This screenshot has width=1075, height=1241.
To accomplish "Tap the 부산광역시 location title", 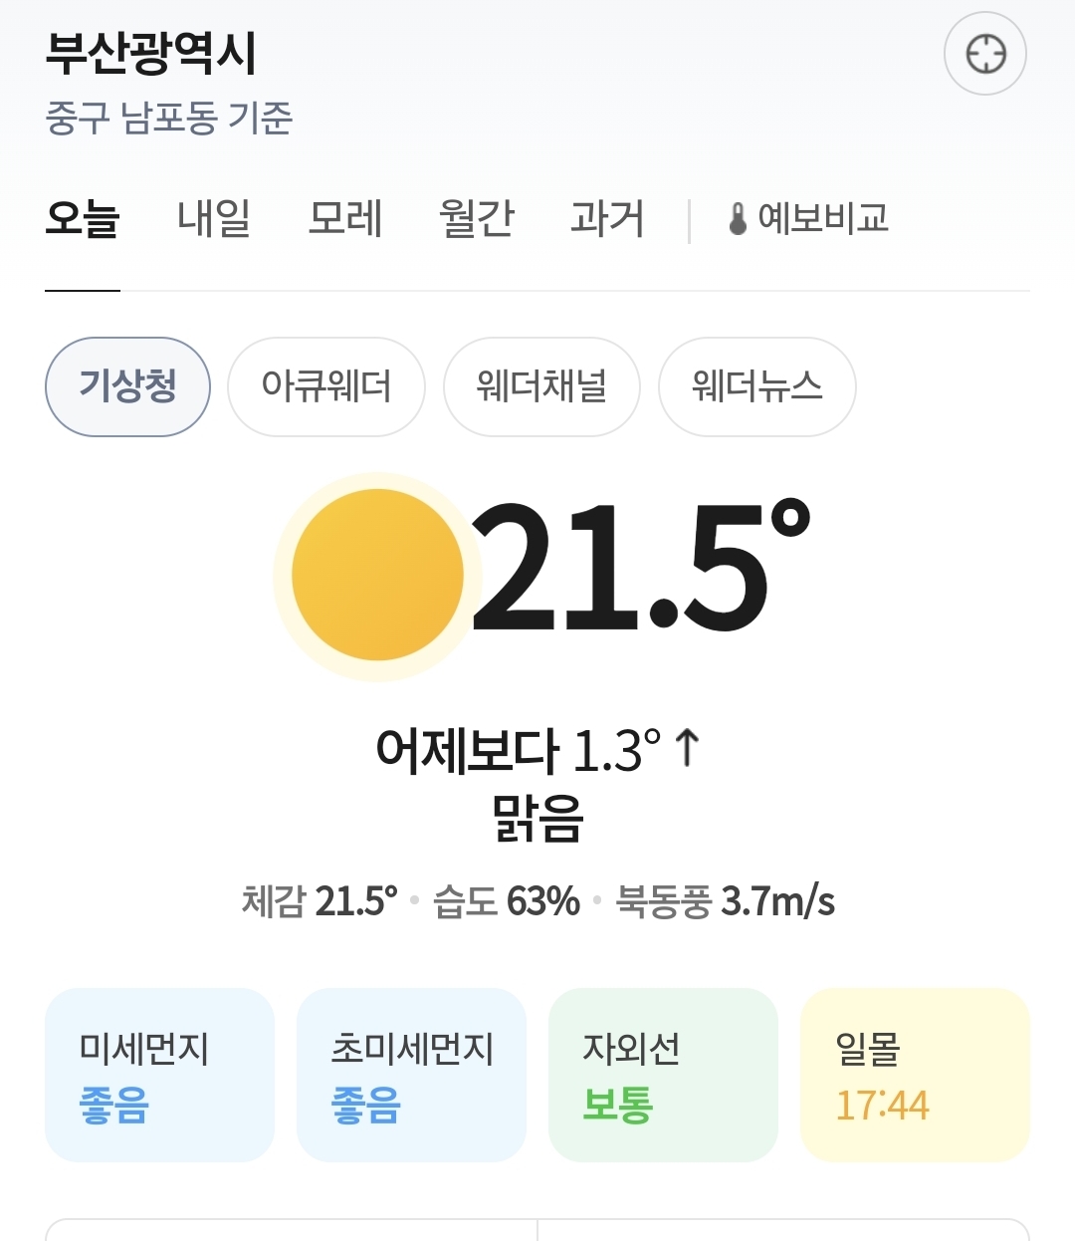I will (151, 54).
